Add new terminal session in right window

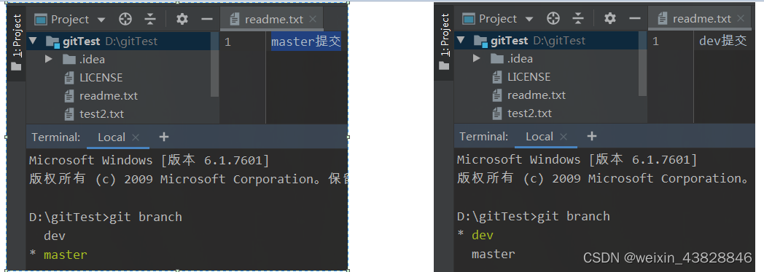tap(591, 136)
